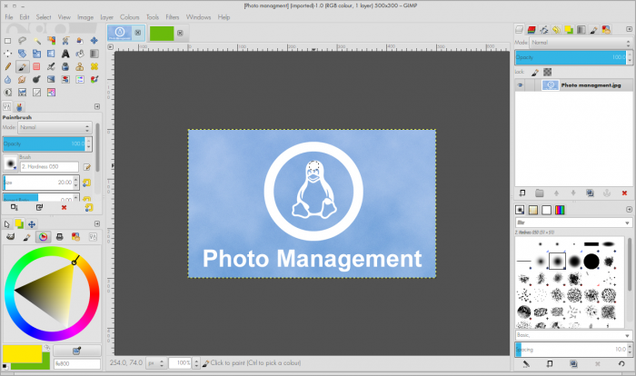636x376 pixels.
Task: Select the Bucket Fill tool
Action: pos(80,54)
